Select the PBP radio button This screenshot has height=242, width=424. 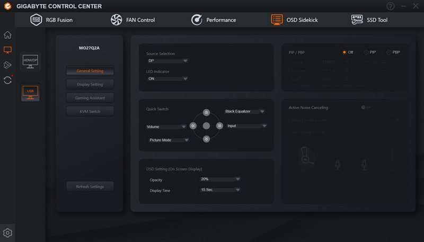pos(388,52)
